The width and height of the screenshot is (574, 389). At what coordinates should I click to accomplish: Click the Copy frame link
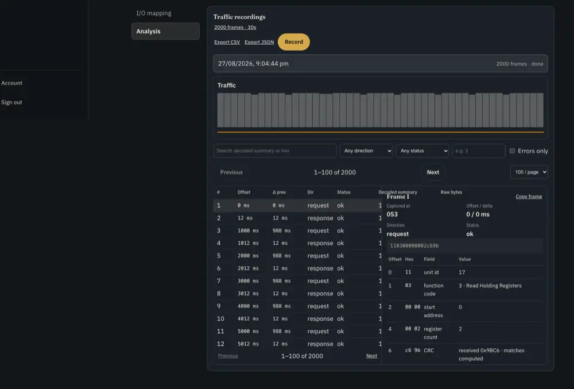[529, 197]
